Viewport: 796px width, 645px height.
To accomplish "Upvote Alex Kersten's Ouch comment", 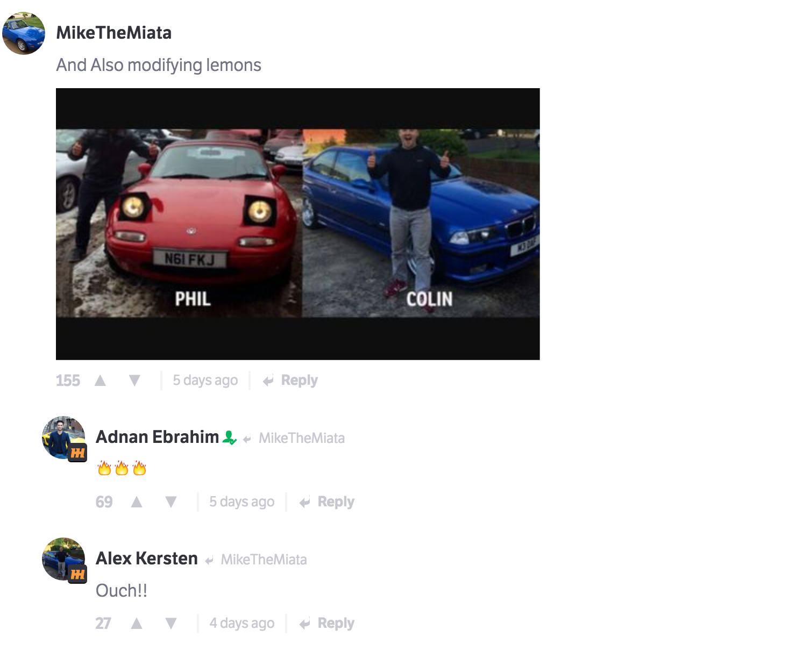I will pyautogui.click(x=137, y=623).
